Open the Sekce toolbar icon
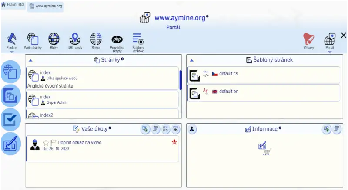The image size is (348, 190). pyautogui.click(x=96, y=39)
